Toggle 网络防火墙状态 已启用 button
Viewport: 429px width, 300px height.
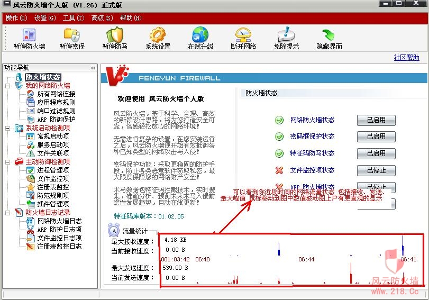(376, 121)
